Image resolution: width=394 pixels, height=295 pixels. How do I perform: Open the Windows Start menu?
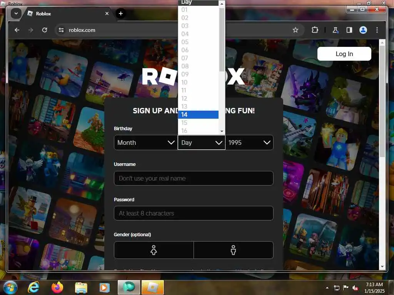10,287
